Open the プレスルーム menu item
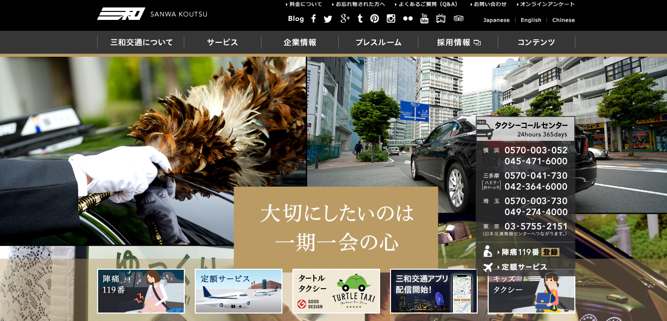The image size is (667, 321). click(379, 42)
